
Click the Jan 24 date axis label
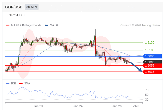[x=78, y=106]
